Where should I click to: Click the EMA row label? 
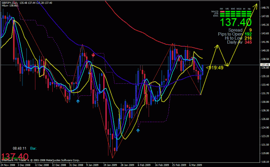pos(216,16)
